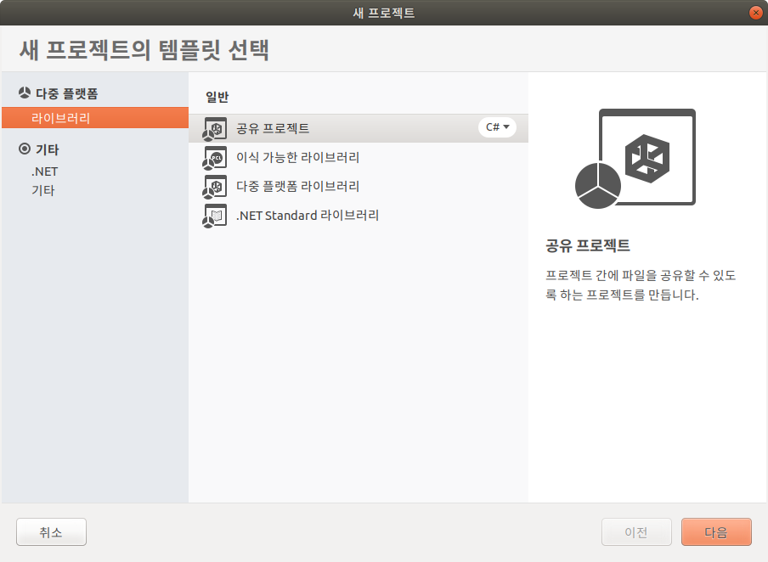Choose the 다중 플랫폼 라이브러리 template
This screenshot has height=562, width=768.
click(358, 186)
